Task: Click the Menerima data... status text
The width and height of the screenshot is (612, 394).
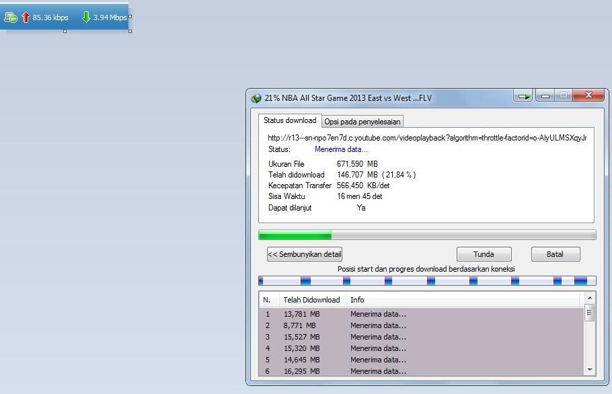Action: 341,149
